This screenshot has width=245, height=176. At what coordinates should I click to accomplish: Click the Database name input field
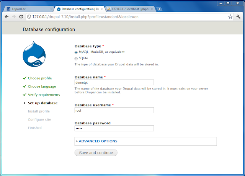[x=114, y=83]
